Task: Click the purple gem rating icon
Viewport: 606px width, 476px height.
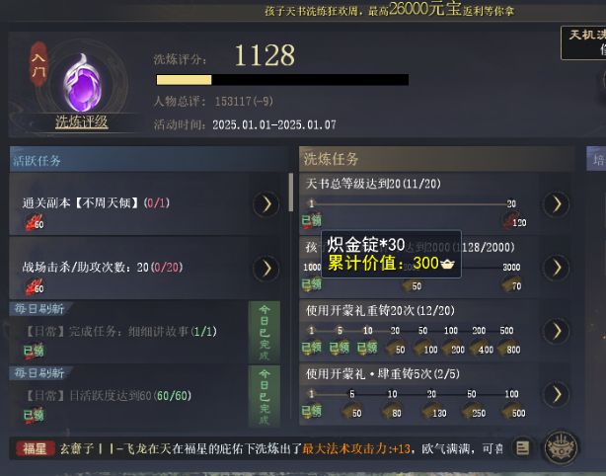Action: (82, 82)
